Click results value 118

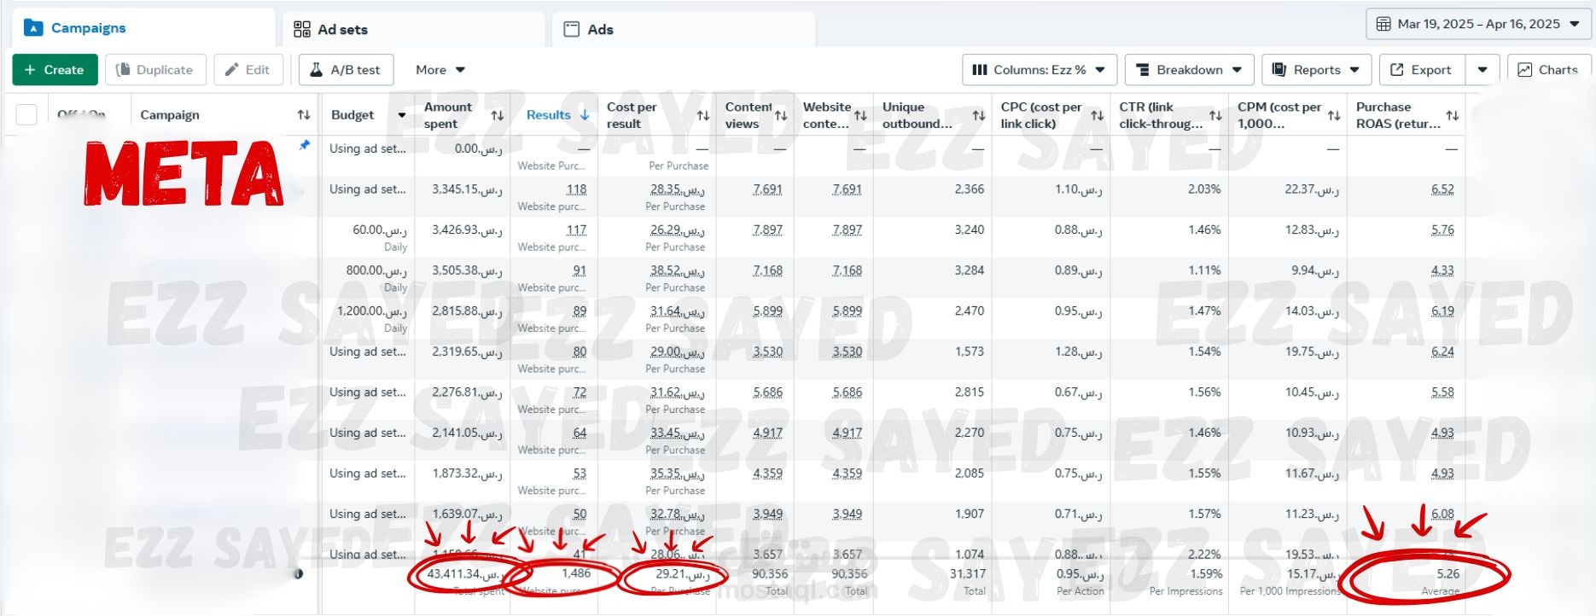pyautogui.click(x=577, y=189)
